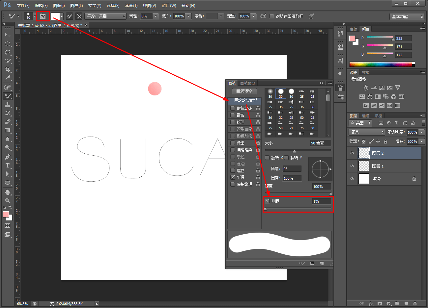Switch to the 色板 tab

pos(354,29)
